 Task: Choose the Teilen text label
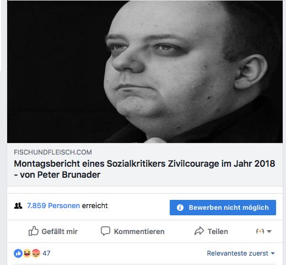(x=218, y=231)
